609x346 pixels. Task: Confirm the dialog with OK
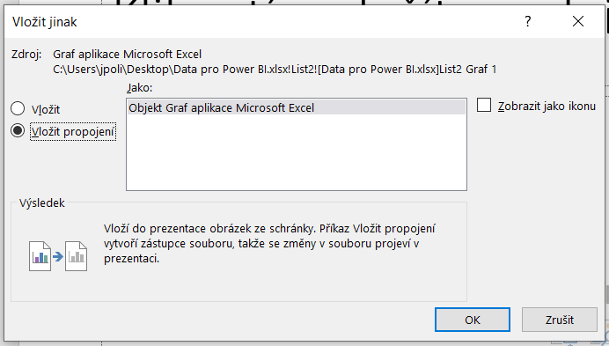click(473, 320)
